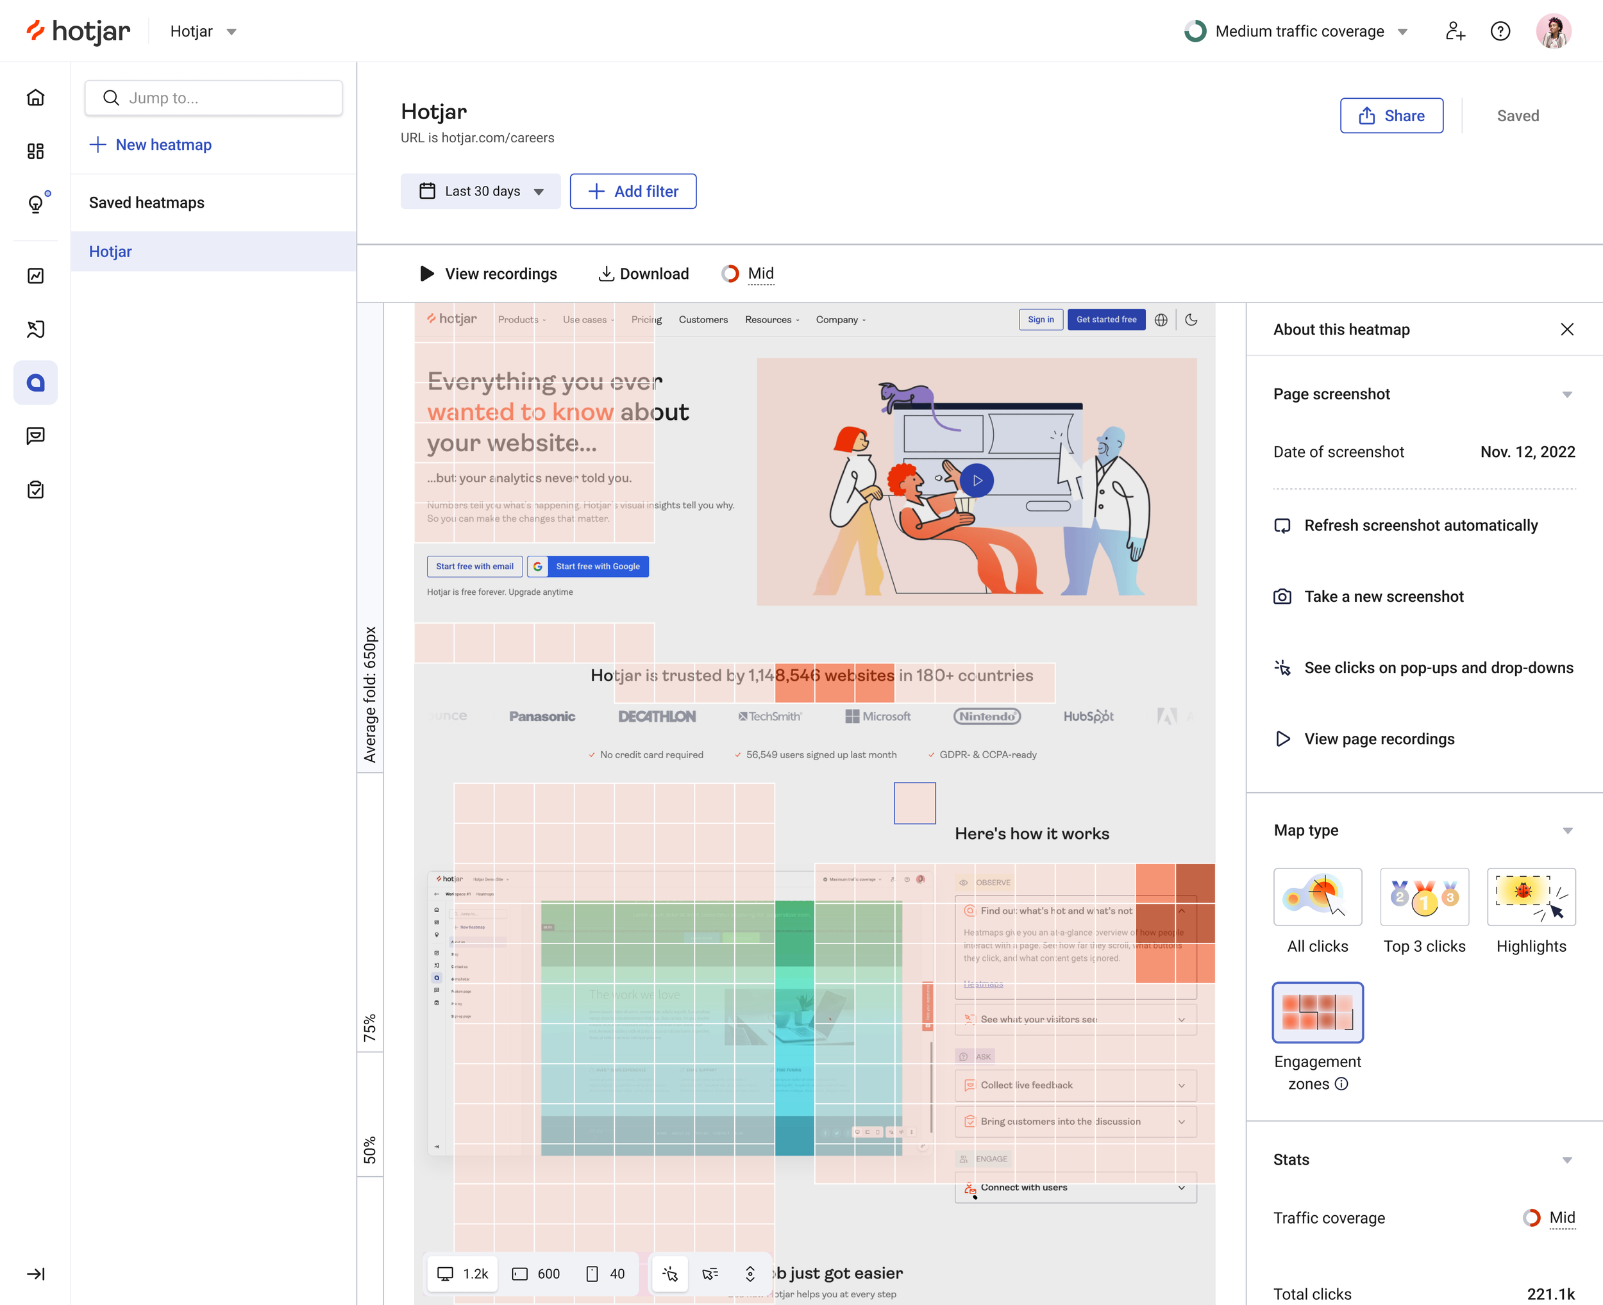Open the Surveys clipboard icon
The height and width of the screenshot is (1305, 1603).
(35, 490)
